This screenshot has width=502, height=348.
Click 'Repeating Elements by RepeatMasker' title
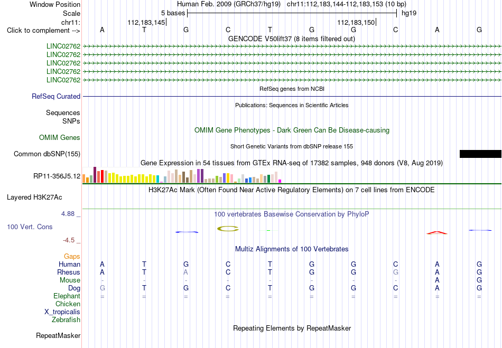click(292, 328)
